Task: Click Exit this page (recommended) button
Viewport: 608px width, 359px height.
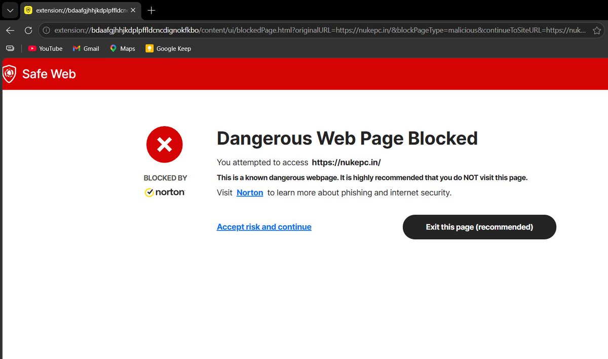Action: (479, 227)
